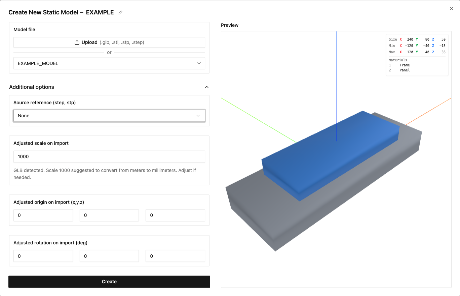460x296 pixels.
Task: Select the Panel material entry
Action: coord(405,70)
